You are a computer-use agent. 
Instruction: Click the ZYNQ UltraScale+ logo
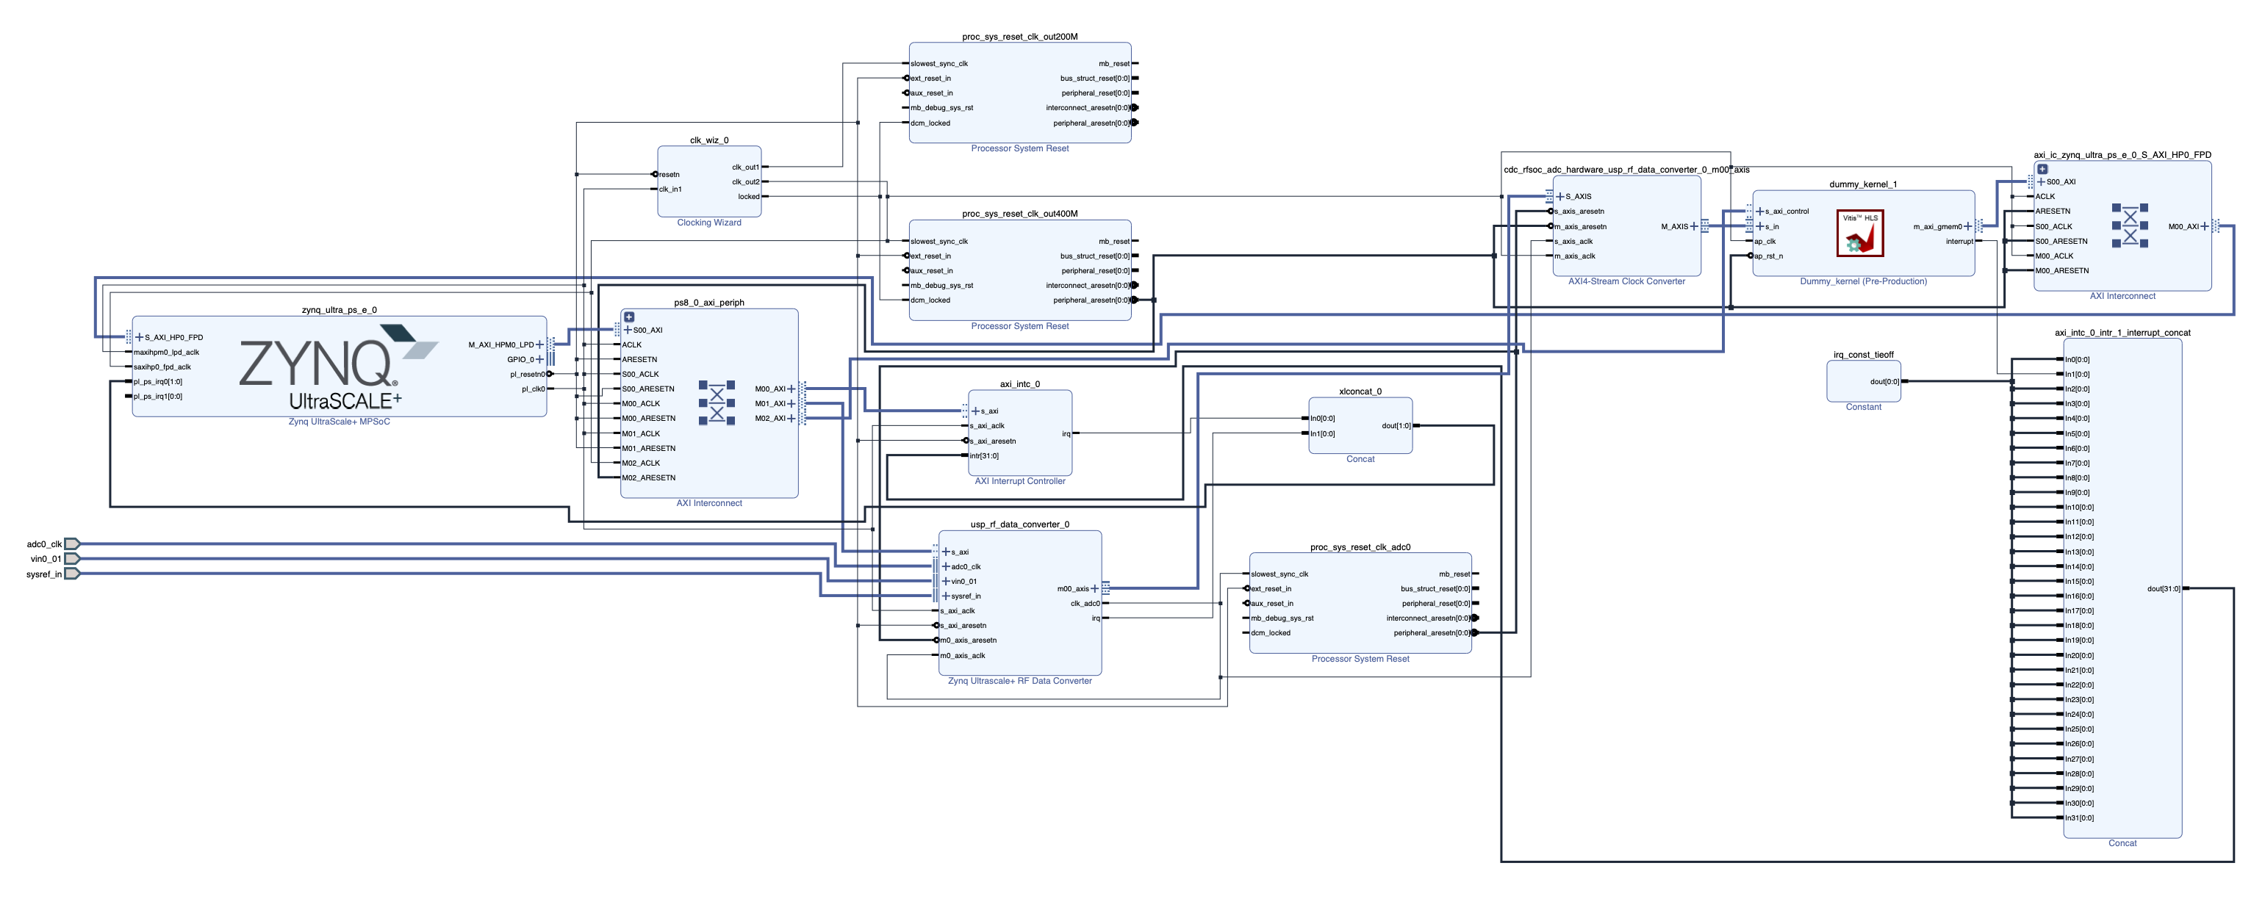(x=339, y=367)
